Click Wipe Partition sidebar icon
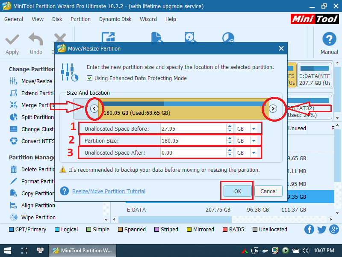The height and width of the screenshot is (257, 342). 14,217
